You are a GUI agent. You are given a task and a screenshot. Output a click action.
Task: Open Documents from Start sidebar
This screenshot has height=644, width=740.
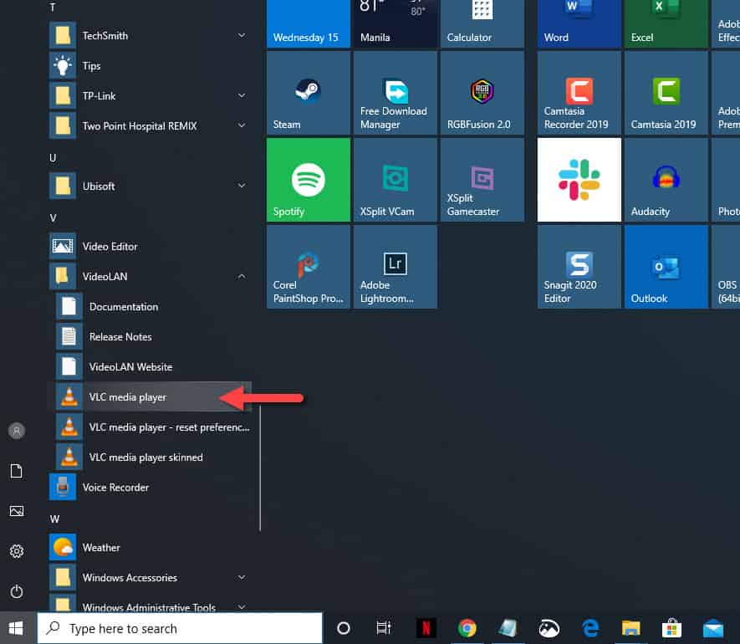pos(17,471)
